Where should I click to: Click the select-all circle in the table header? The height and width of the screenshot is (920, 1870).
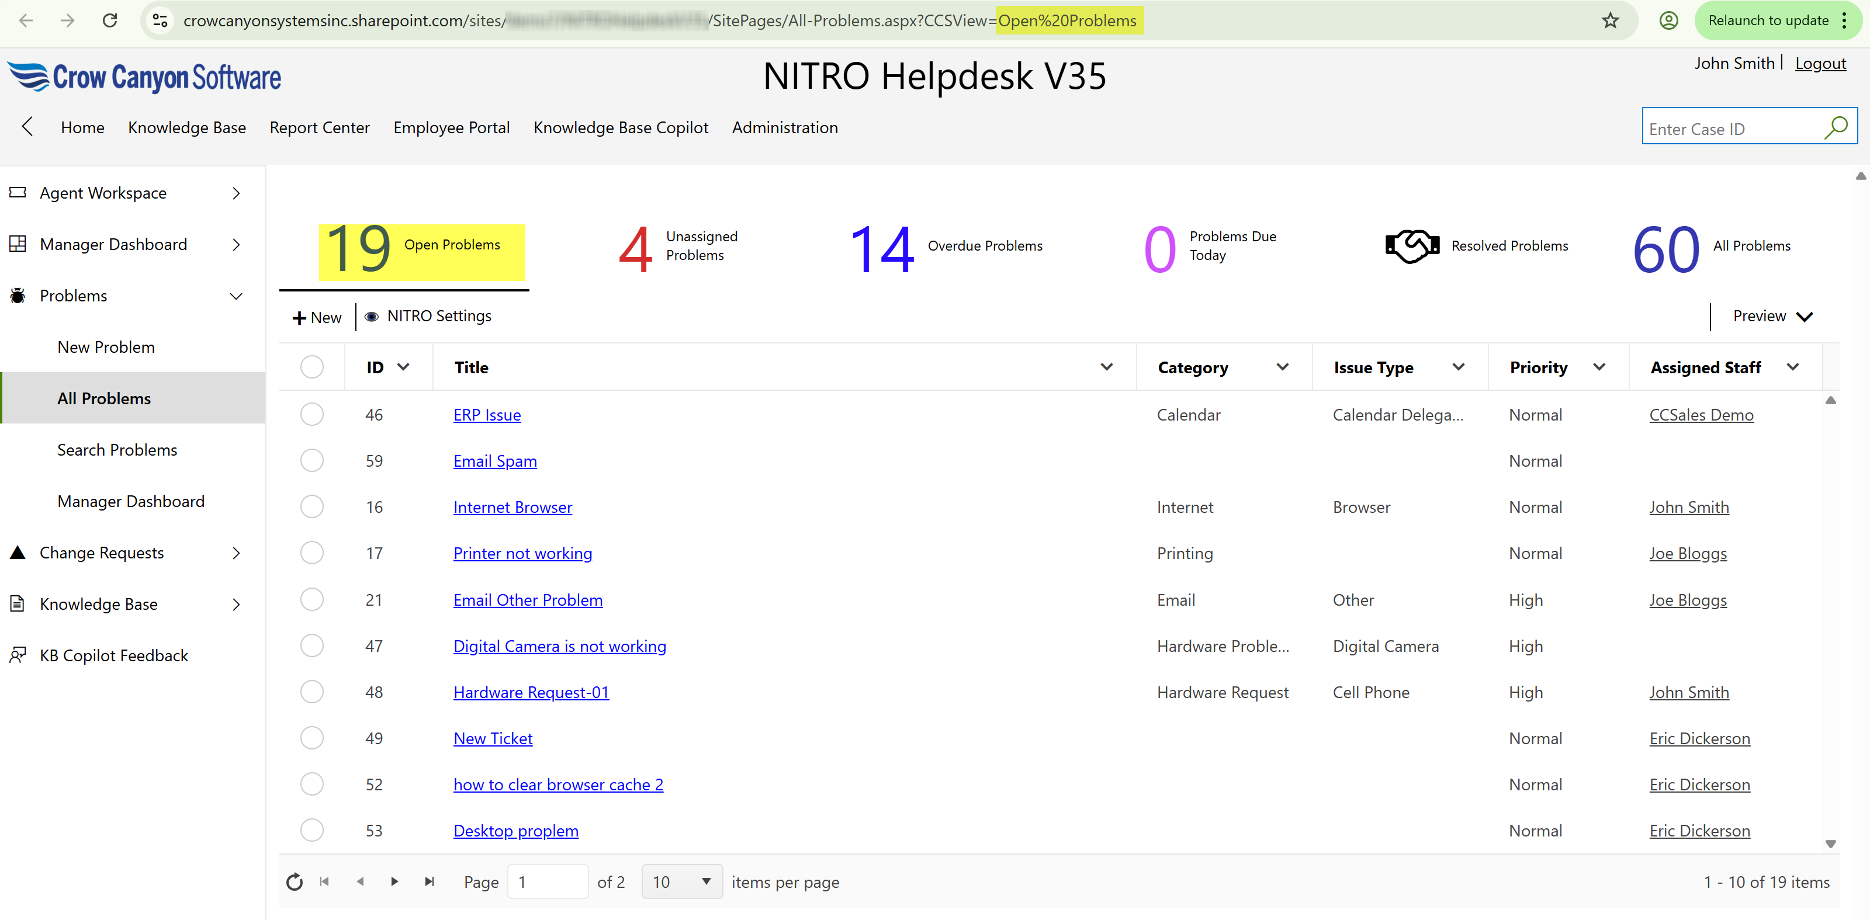[312, 366]
